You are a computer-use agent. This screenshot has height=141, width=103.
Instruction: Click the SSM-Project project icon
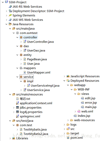coord(6,2)
